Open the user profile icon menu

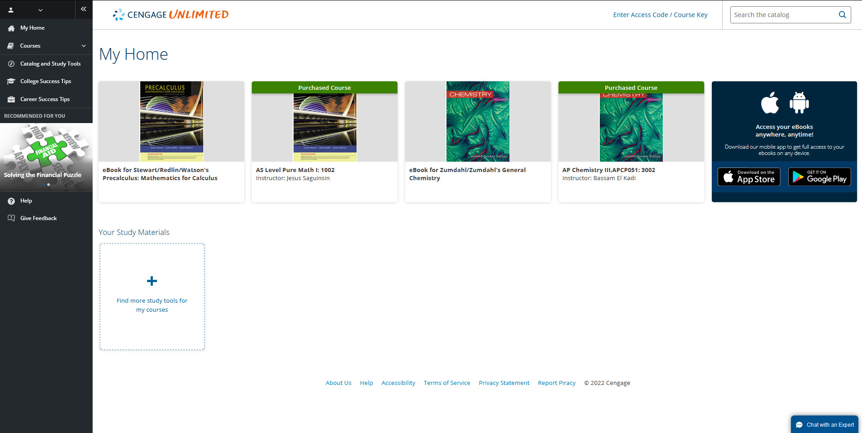[x=11, y=10]
